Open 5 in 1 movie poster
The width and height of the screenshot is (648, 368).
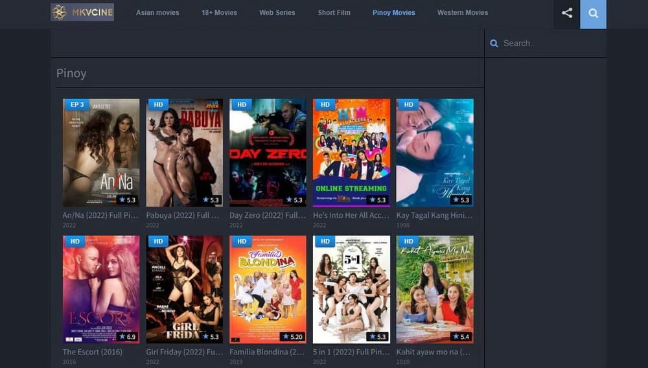[351, 290]
